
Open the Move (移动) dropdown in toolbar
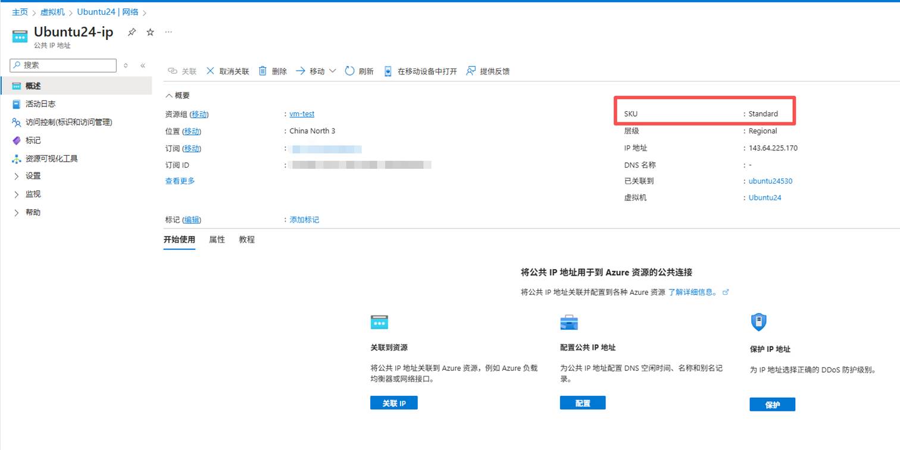(332, 71)
